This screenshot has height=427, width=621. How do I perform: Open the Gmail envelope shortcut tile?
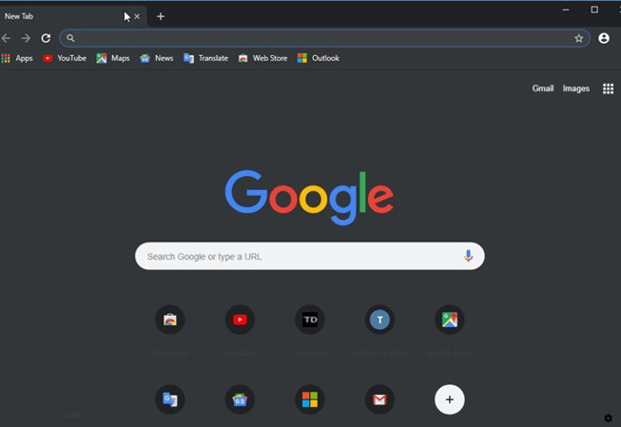point(379,399)
